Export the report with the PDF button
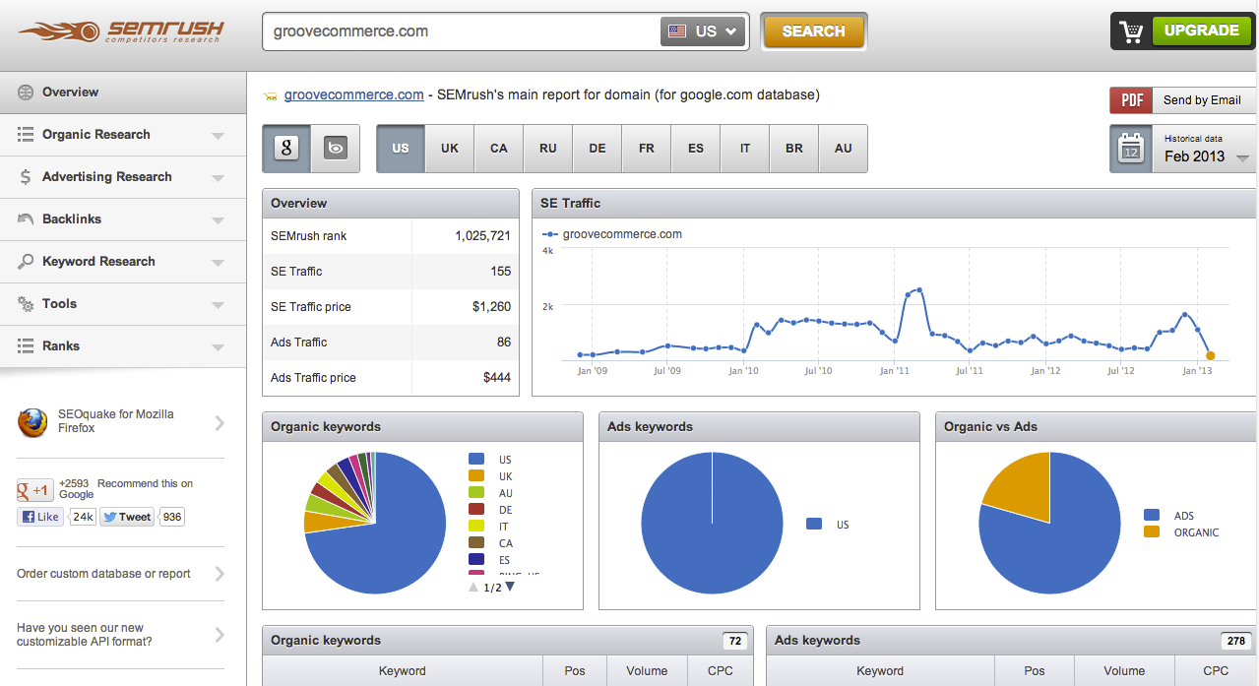Image resolution: width=1259 pixels, height=686 pixels. pos(1131,100)
